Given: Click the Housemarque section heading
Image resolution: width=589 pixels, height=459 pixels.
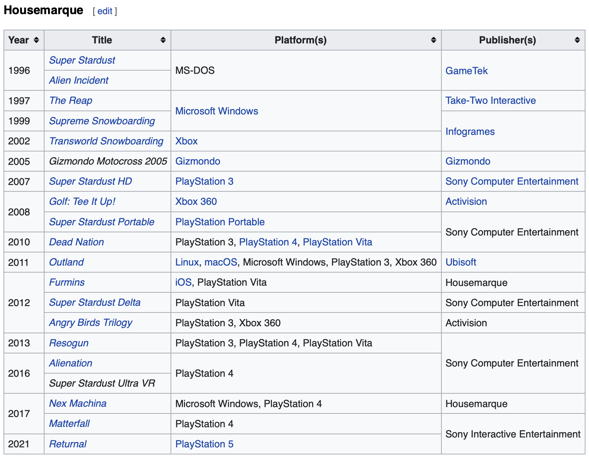Looking at the screenshot, I should point(43,10).
